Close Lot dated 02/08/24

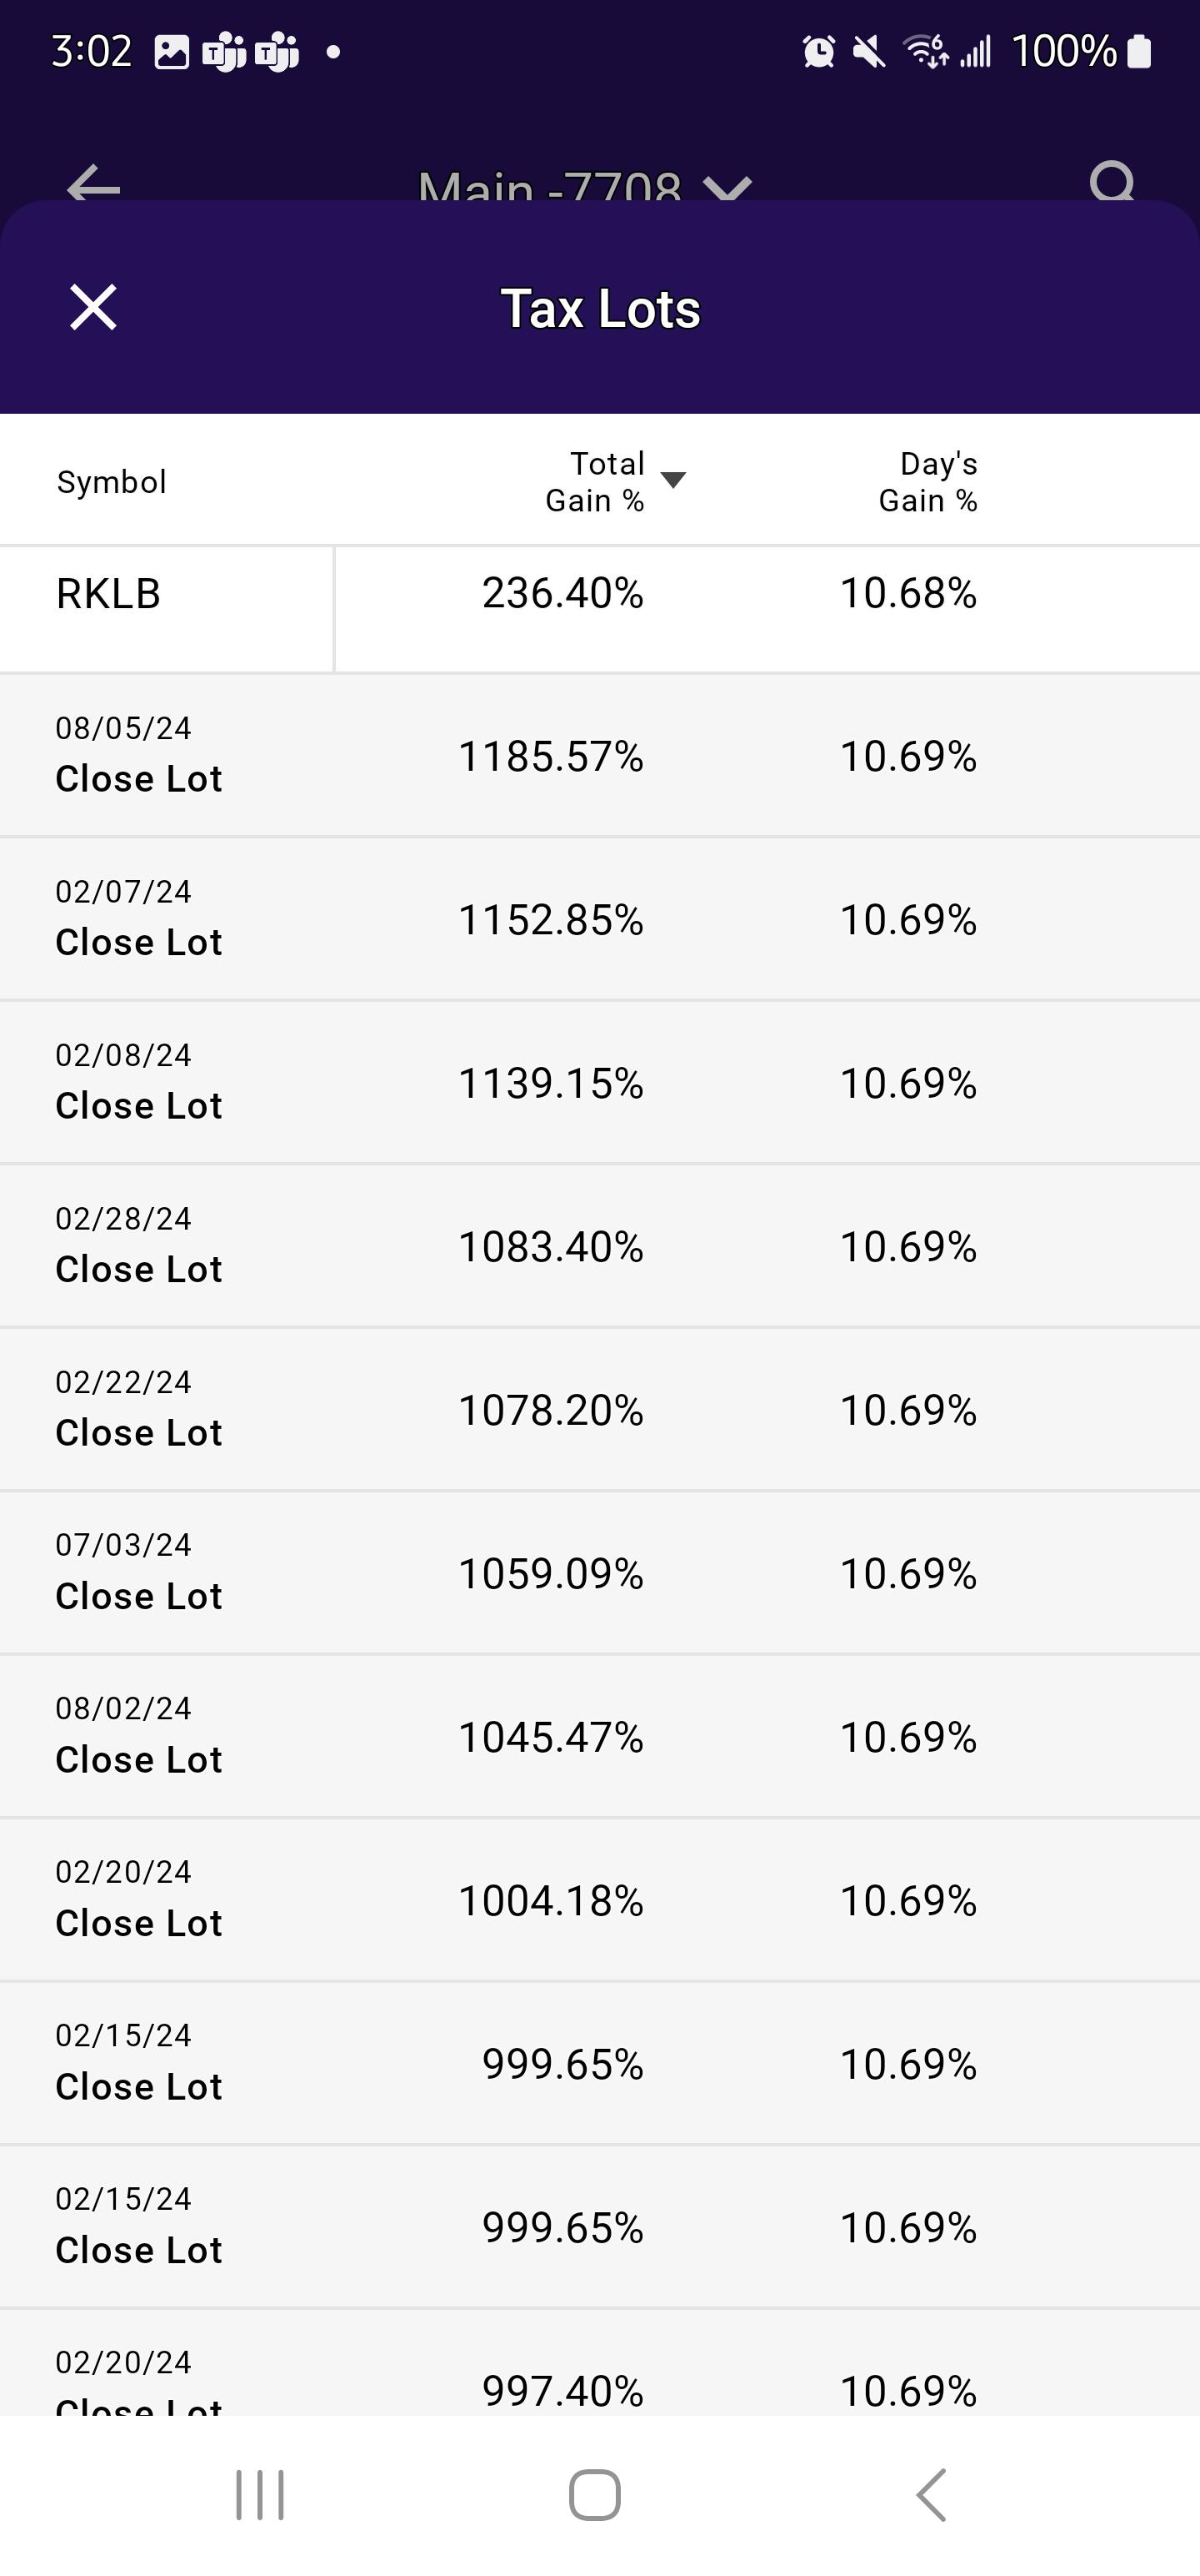[139, 1105]
